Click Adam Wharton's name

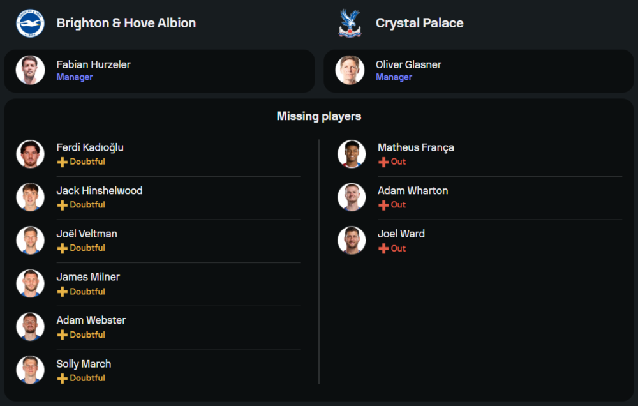coord(413,191)
